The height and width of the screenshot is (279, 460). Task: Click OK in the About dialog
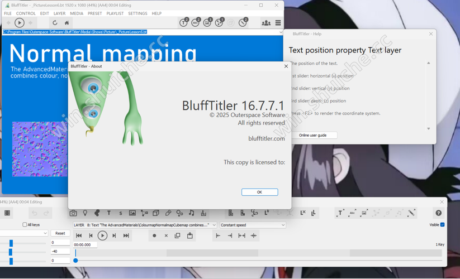(x=260, y=192)
